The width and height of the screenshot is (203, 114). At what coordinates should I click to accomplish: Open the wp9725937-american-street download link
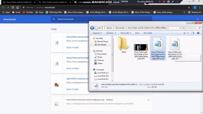click(x=77, y=79)
